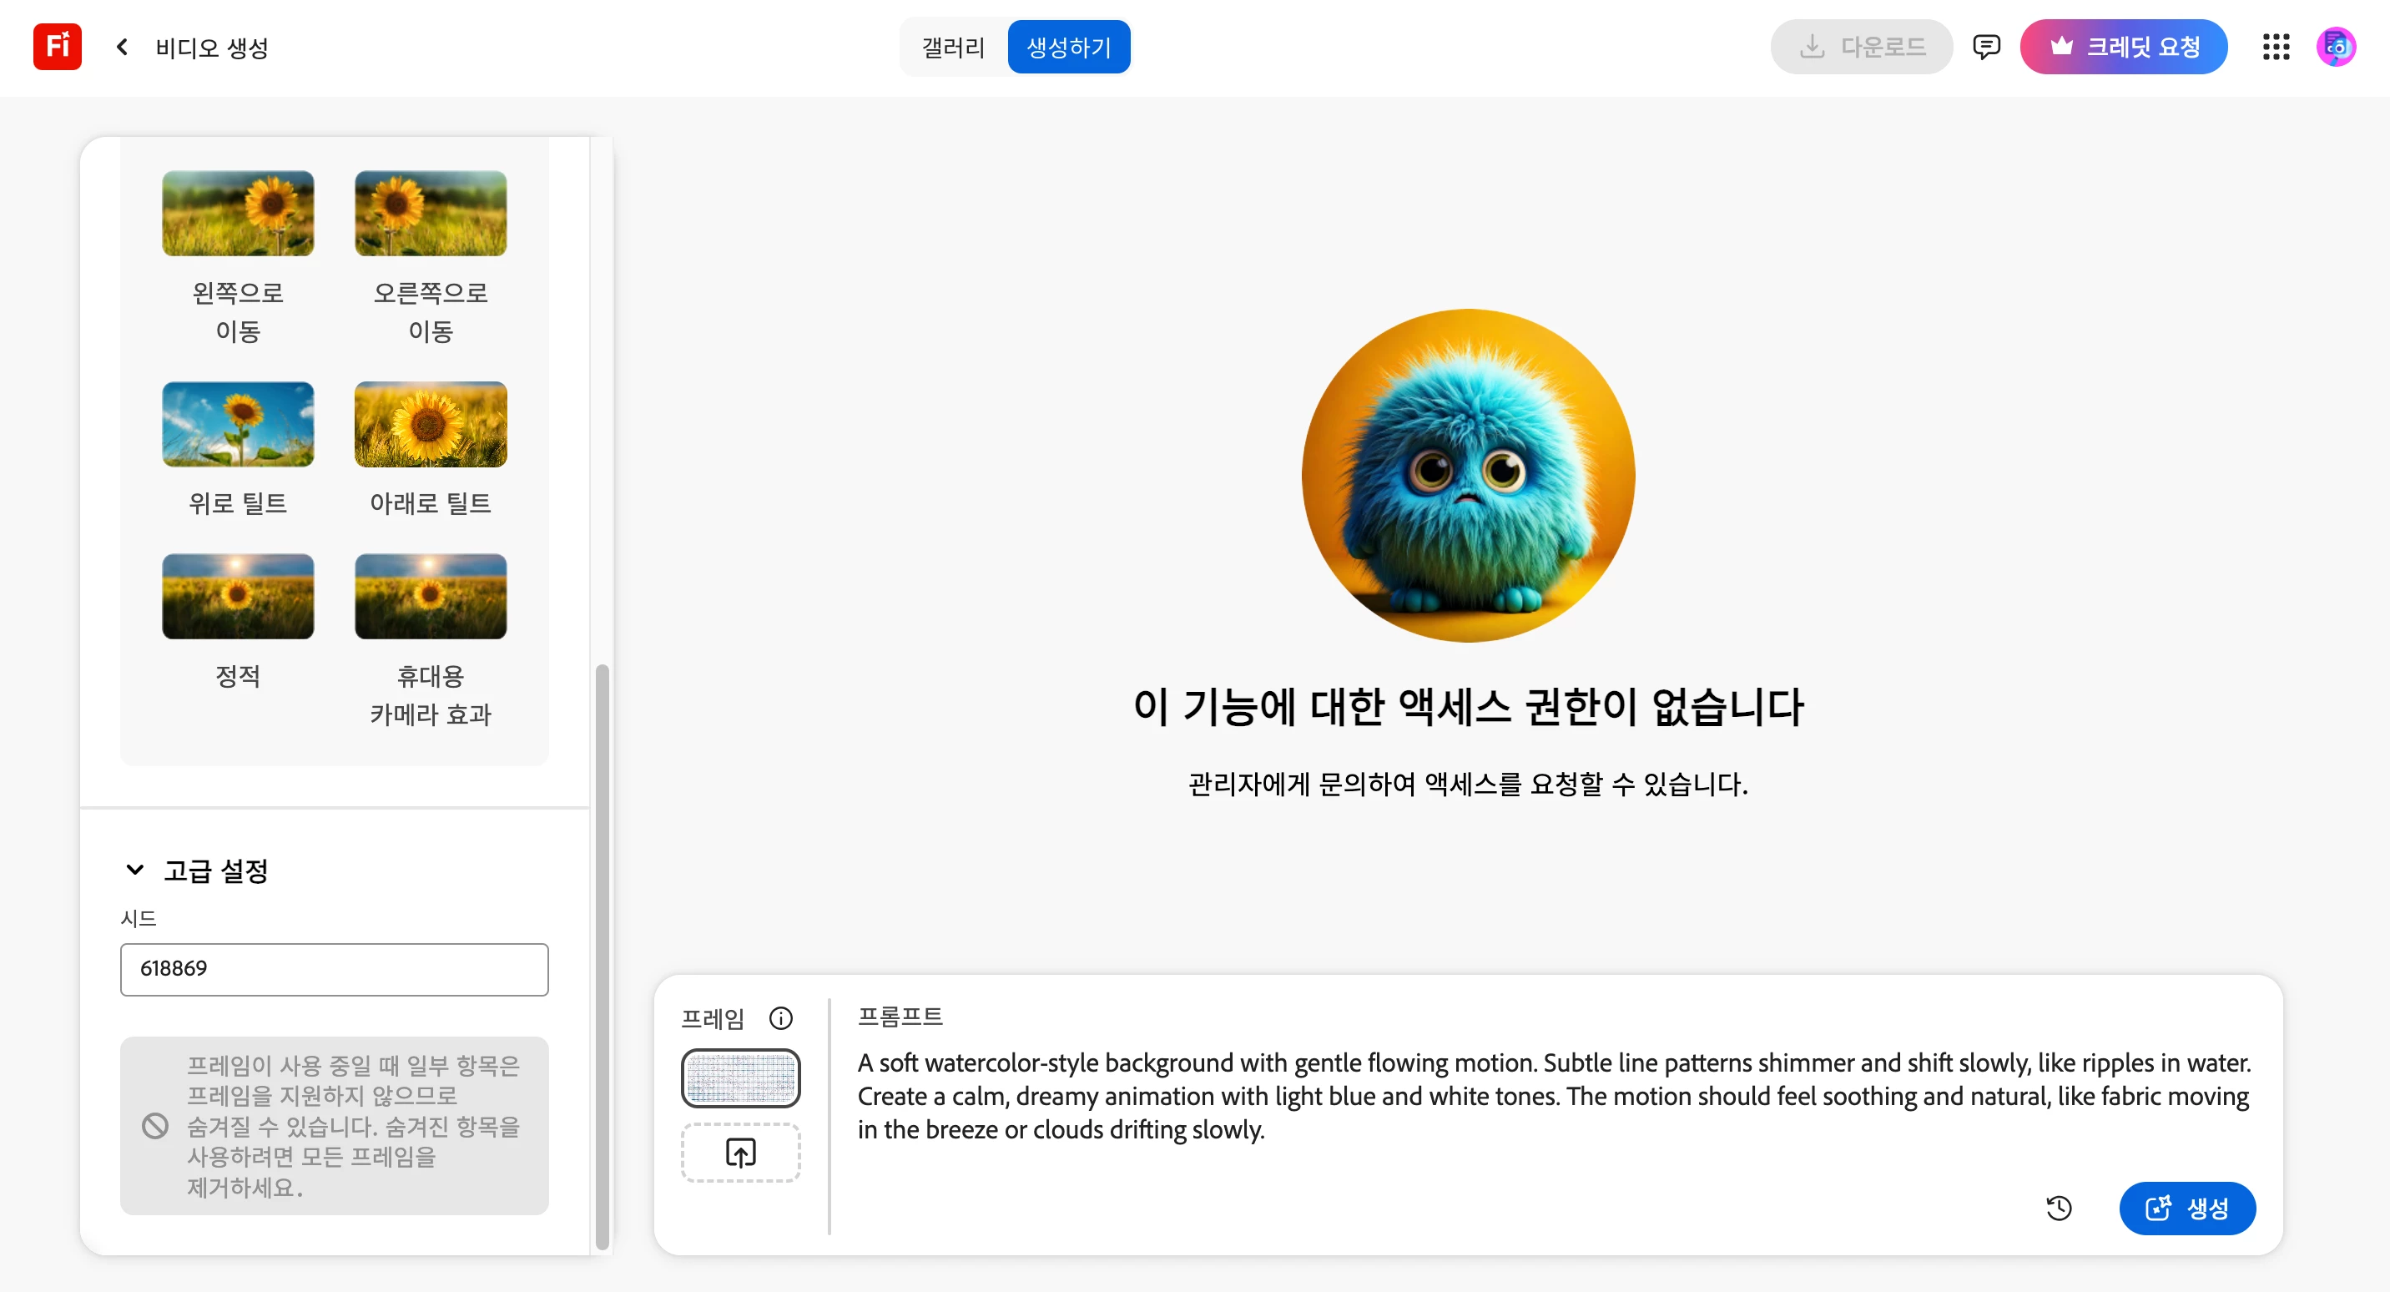Open the apps grid icon
2390x1292 pixels.
2275,47
